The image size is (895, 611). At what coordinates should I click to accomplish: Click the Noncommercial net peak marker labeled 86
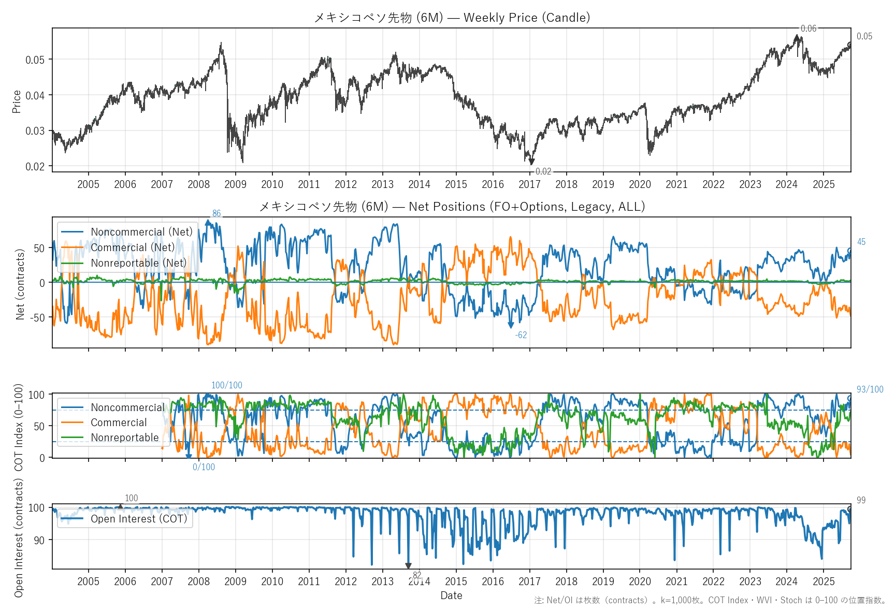[x=208, y=222]
